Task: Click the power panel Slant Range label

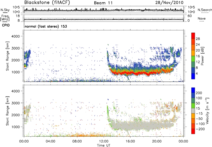Action: tap(7, 56)
